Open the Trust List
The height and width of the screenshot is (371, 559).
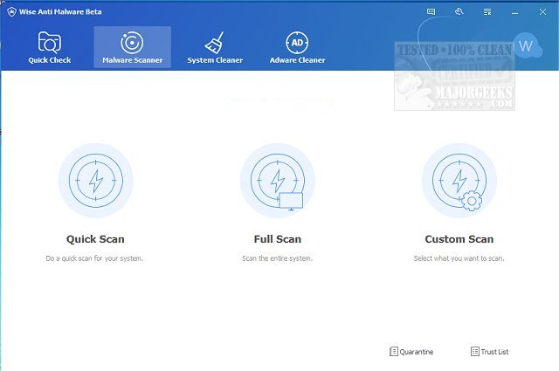[x=490, y=352]
